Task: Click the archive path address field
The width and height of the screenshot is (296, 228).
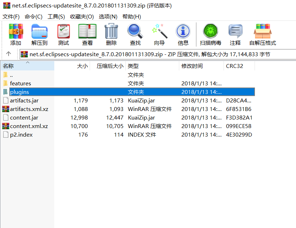Action: pos(158,54)
